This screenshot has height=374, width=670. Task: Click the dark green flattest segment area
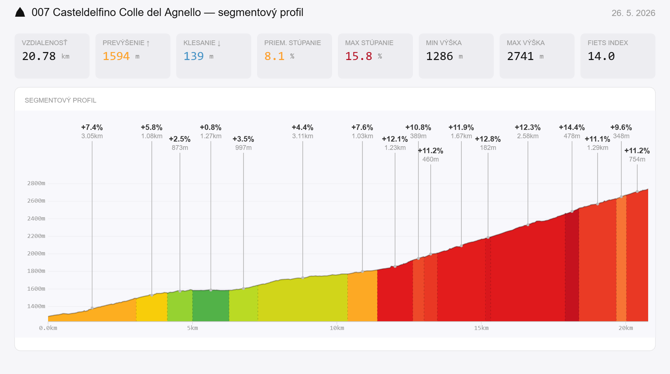pos(211,306)
